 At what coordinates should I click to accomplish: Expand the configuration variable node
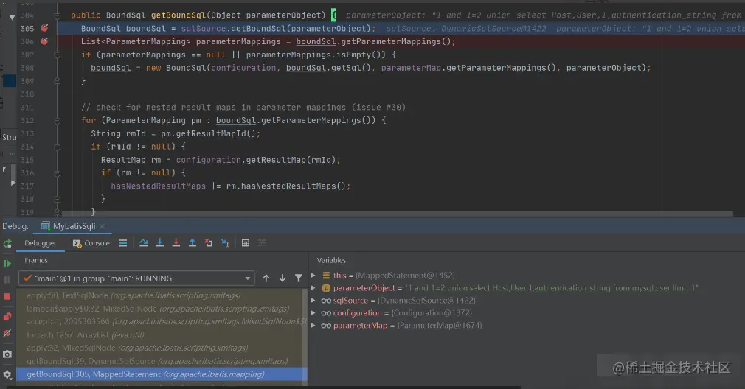pyautogui.click(x=313, y=312)
